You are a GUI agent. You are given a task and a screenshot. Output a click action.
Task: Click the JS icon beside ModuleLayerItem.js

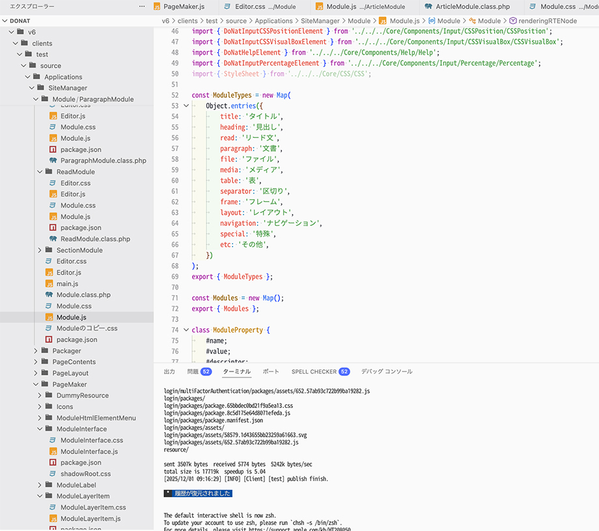53,519
